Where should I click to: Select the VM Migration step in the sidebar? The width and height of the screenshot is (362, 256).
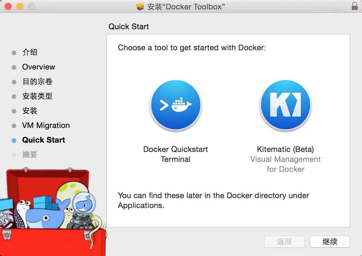click(46, 125)
